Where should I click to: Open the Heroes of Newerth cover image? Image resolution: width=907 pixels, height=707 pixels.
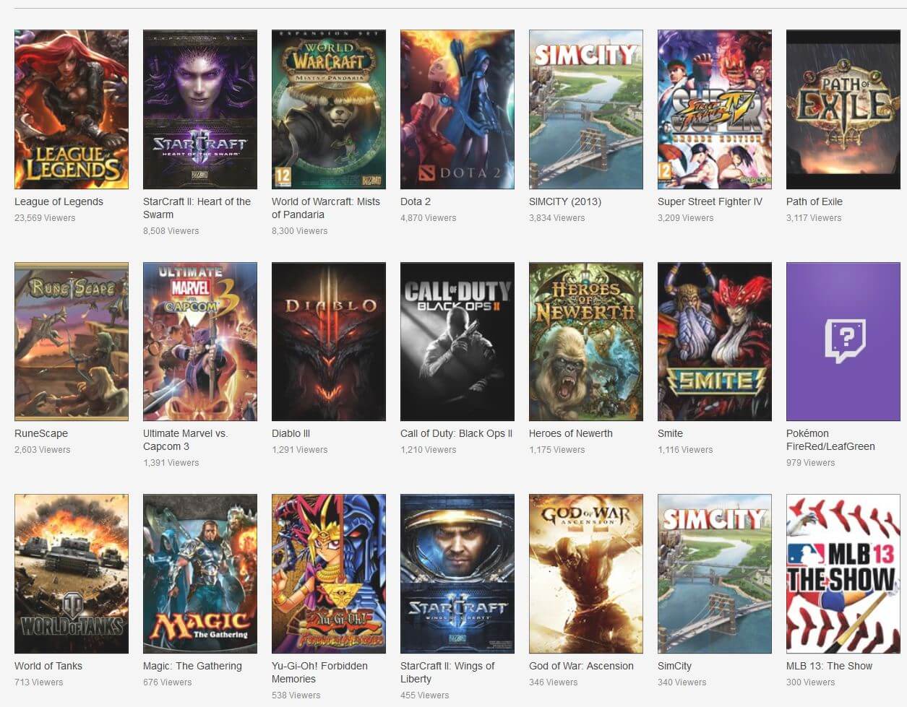click(x=585, y=342)
